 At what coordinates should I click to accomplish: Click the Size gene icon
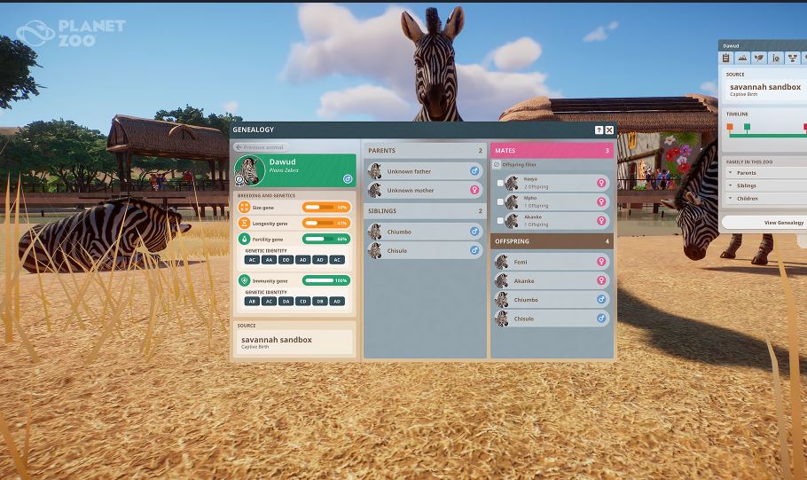(x=244, y=207)
